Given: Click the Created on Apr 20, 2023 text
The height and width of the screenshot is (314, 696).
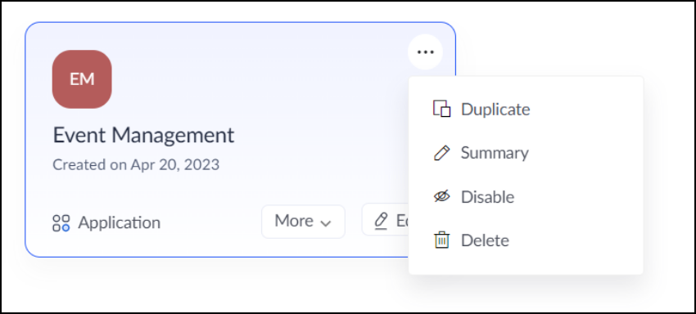Looking at the screenshot, I should 136,164.
